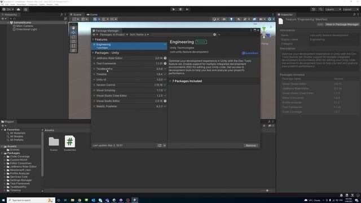
Task: Open the Sort: Name dropdown
Action: click(139, 34)
